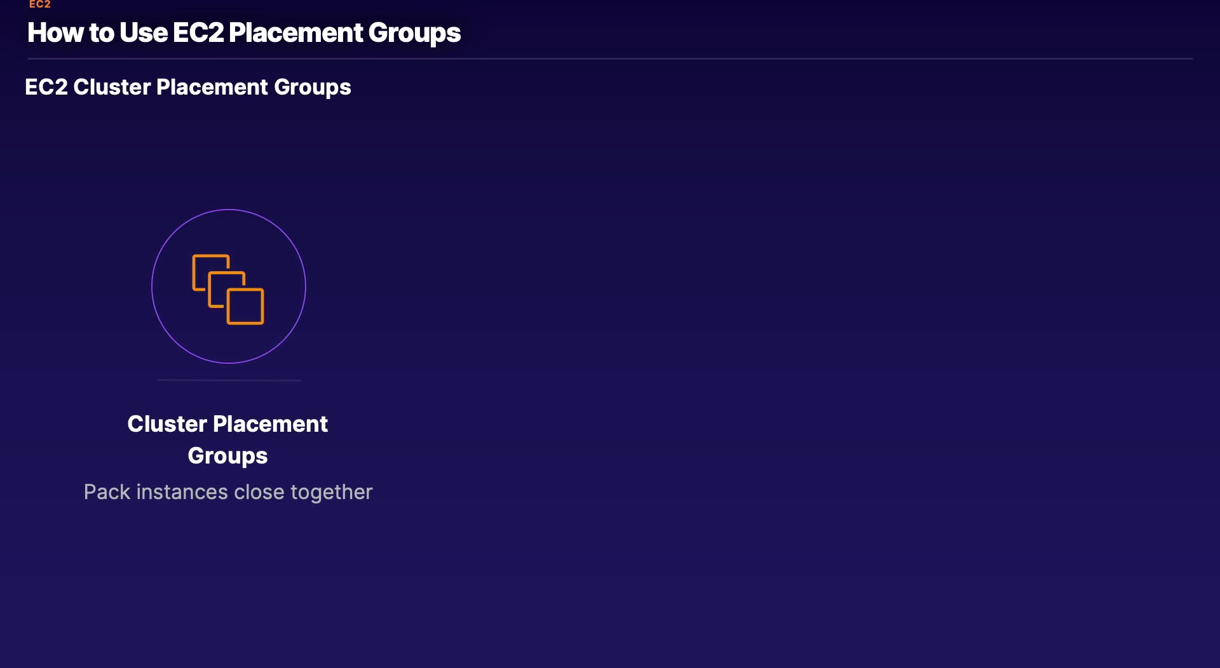The width and height of the screenshot is (1220, 668).
Task: Click the word "How" in the main title
Action: 55,33
